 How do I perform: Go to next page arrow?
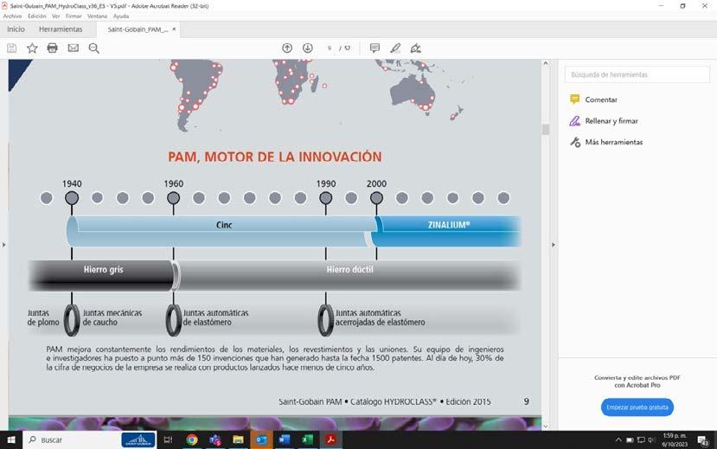pos(308,48)
